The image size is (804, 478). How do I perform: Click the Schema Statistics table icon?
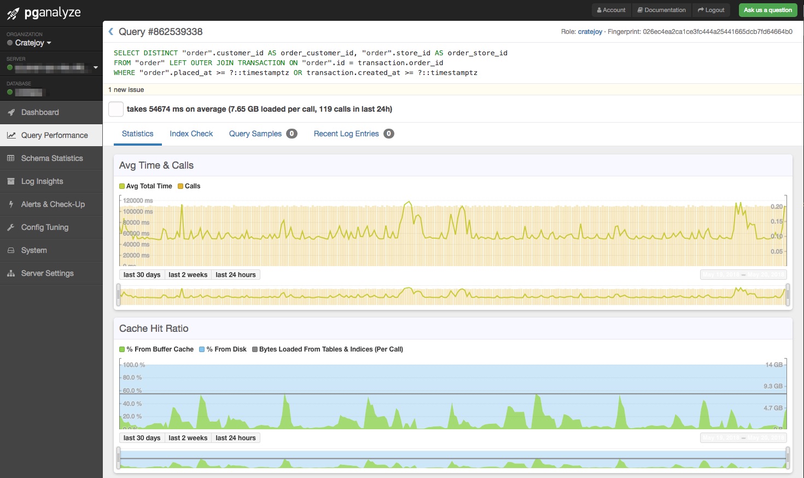(11, 158)
